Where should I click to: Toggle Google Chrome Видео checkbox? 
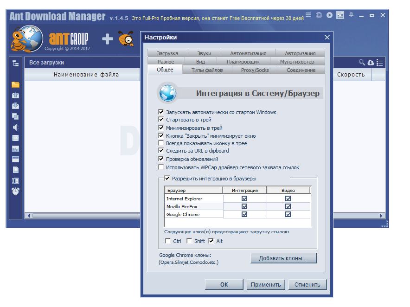(x=288, y=214)
